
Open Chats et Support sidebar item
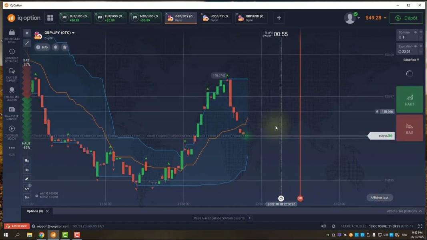pos(12,75)
